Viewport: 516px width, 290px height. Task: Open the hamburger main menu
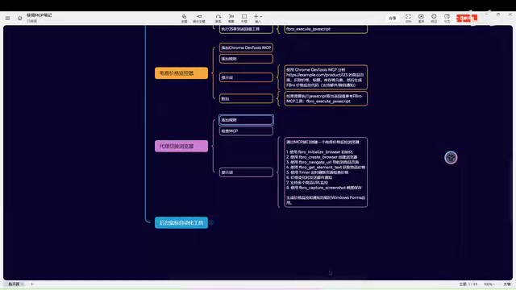tap(7, 18)
